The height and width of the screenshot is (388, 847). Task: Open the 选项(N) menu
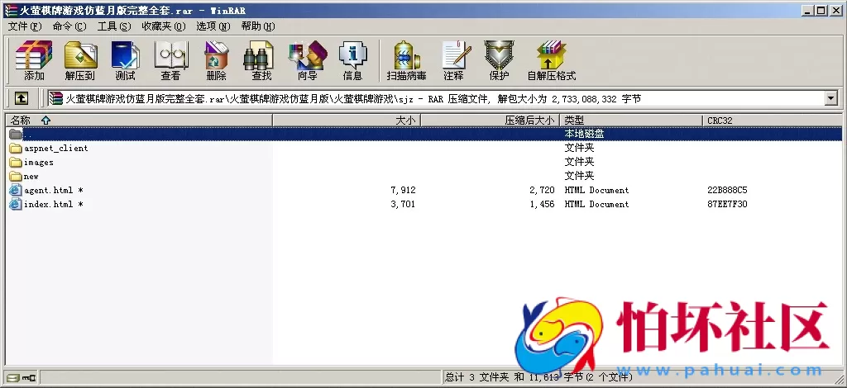[x=213, y=26]
